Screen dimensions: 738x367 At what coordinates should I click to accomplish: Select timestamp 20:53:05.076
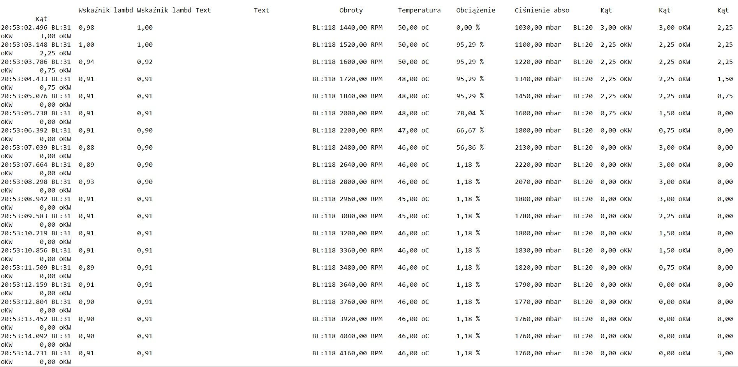pyautogui.click(x=24, y=96)
